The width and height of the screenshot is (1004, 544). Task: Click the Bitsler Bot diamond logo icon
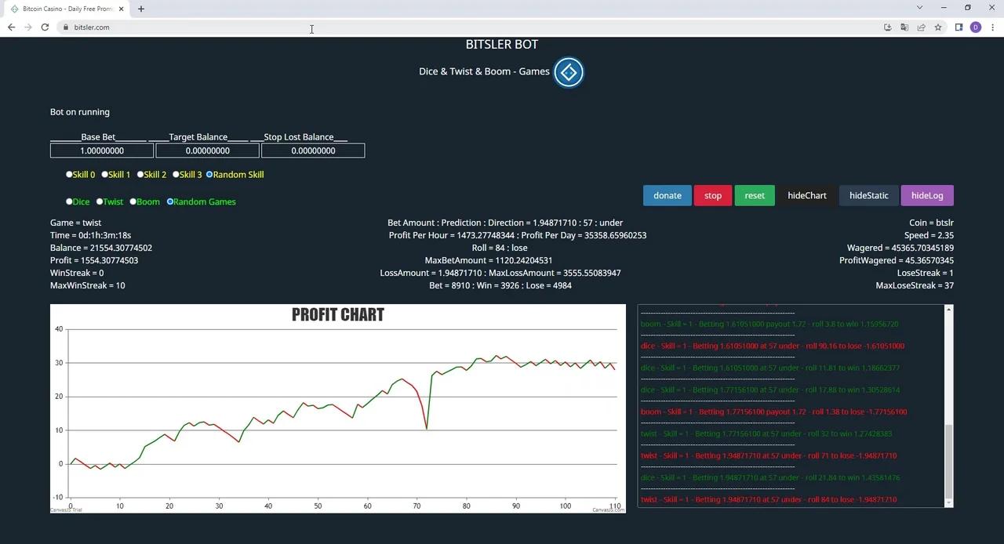(x=569, y=72)
